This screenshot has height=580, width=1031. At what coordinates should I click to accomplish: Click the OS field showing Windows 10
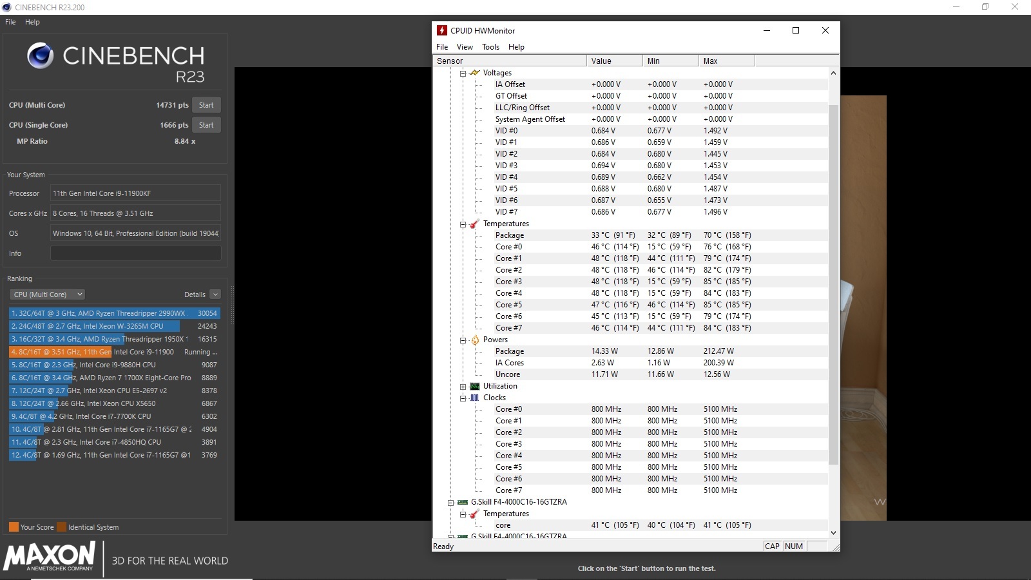point(135,233)
